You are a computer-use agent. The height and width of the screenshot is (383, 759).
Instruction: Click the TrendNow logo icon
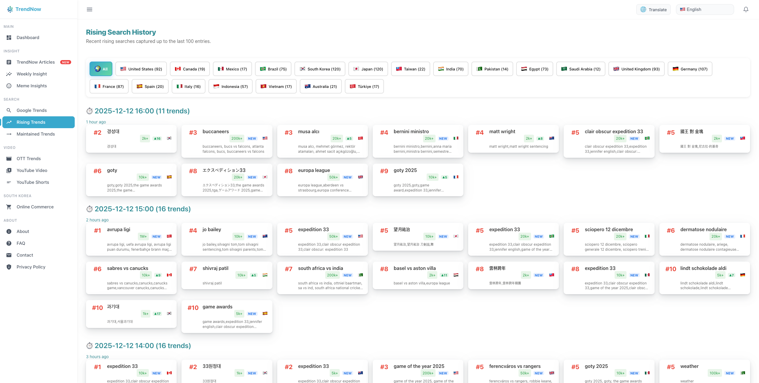(x=10, y=9)
